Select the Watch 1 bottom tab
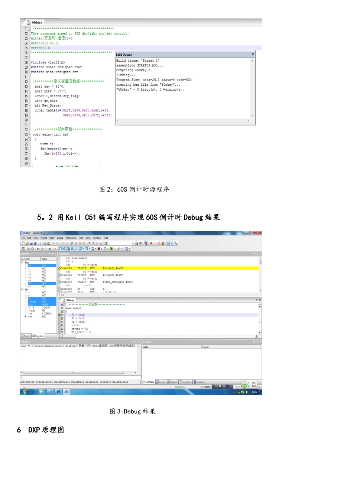Image resolution: width=353 pixels, height=499 pixels. pyautogui.click(x=172, y=382)
